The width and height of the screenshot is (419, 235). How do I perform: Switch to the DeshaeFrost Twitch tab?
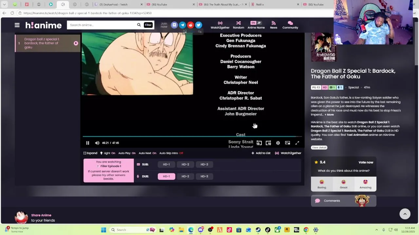point(118,5)
